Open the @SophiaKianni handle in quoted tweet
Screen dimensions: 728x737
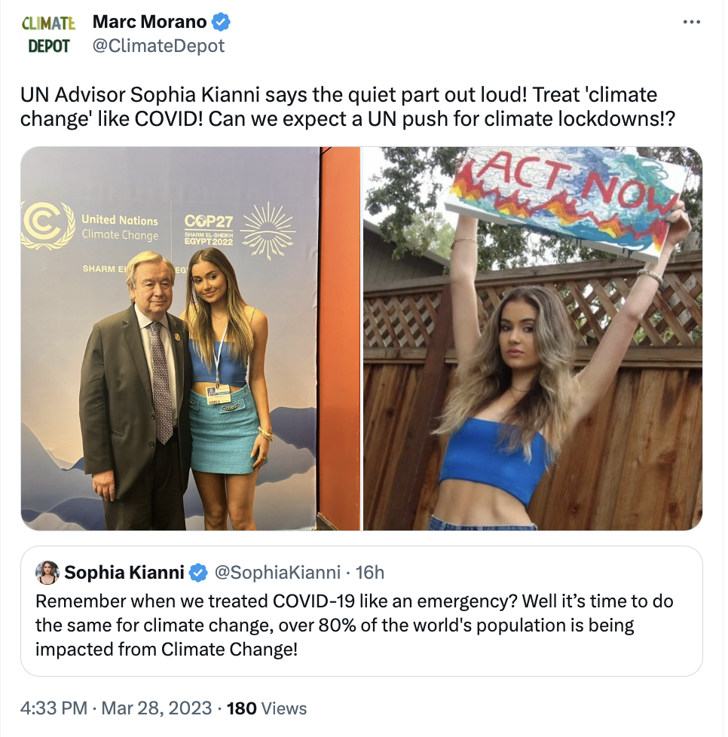(278, 573)
